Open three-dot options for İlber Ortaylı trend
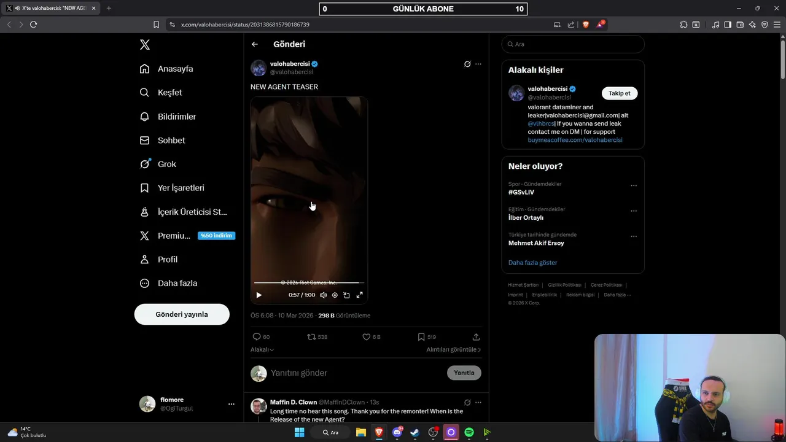This screenshot has width=786, height=442. [634, 211]
